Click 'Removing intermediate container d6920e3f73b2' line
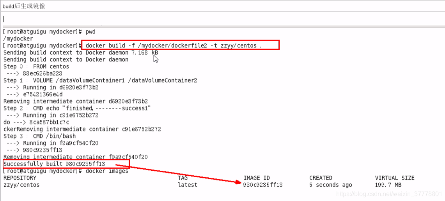This screenshot has height=201, width=445. [x=76, y=101]
